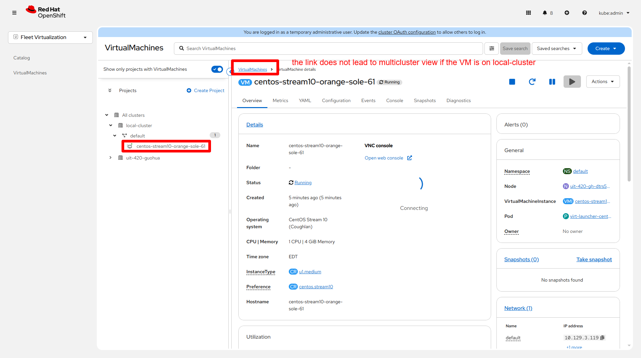Click the vertical page scrollbar

coord(629,123)
